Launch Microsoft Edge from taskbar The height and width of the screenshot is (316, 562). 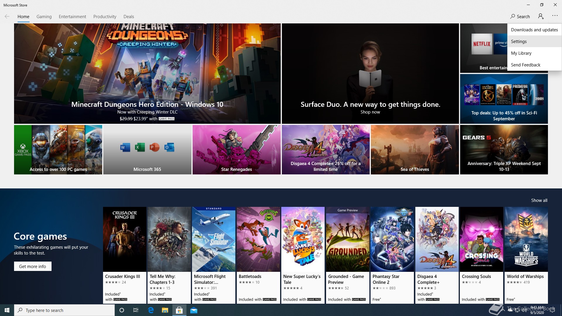click(151, 310)
